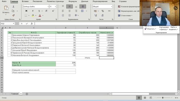The width and height of the screenshot is (180, 101).
Task: Click the cell borders icon
Action: pos(26,15)
